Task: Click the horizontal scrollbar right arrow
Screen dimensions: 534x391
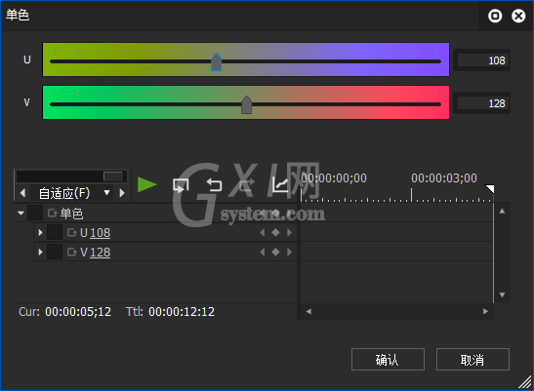Action: 485,311
